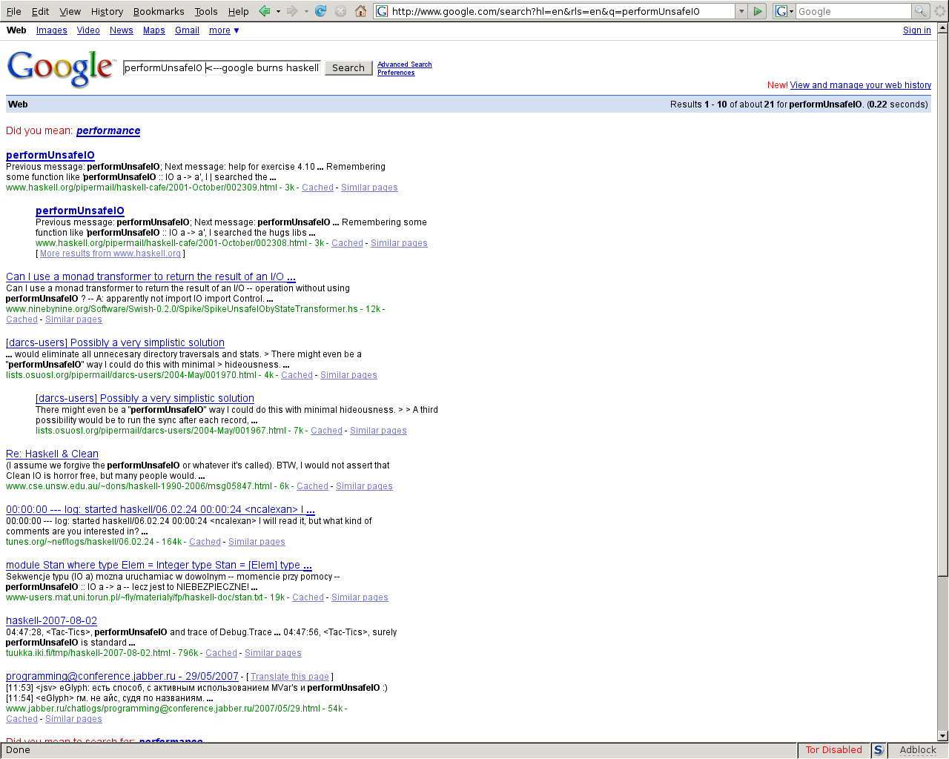
Task: Open the Tools menu
Action: [206, 11]
